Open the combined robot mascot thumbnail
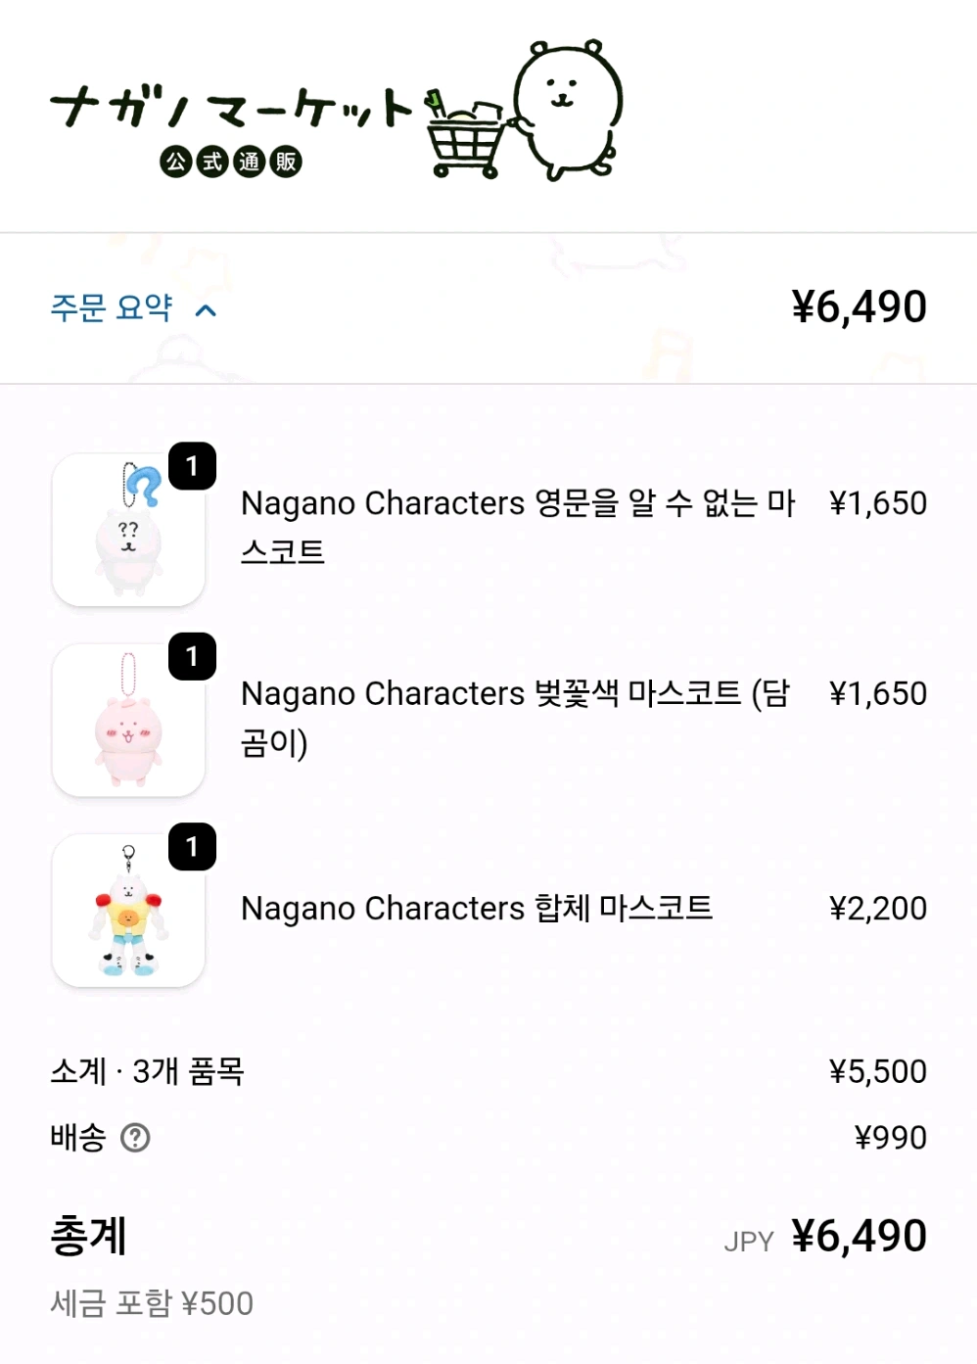 point(128,911)
